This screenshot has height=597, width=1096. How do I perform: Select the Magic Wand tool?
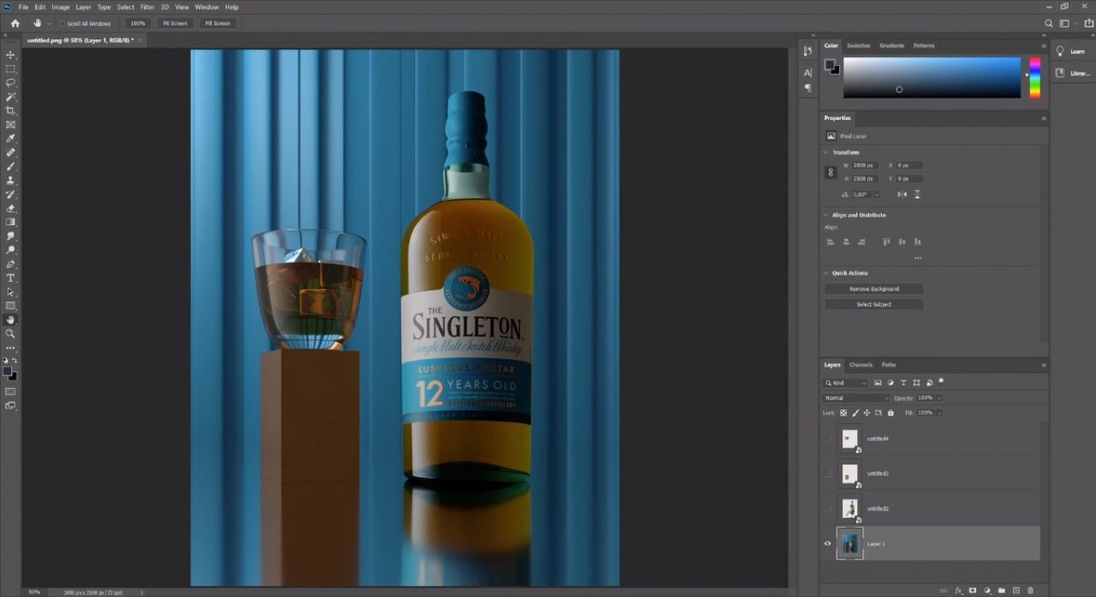[x=10, y=97]
